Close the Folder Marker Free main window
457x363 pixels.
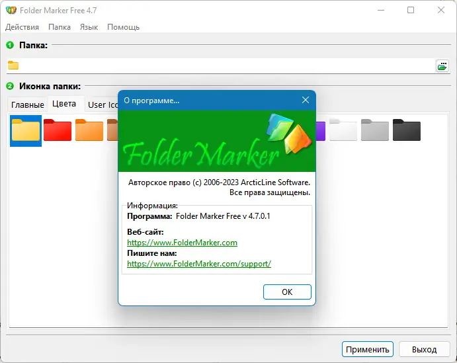pos(441,10)
